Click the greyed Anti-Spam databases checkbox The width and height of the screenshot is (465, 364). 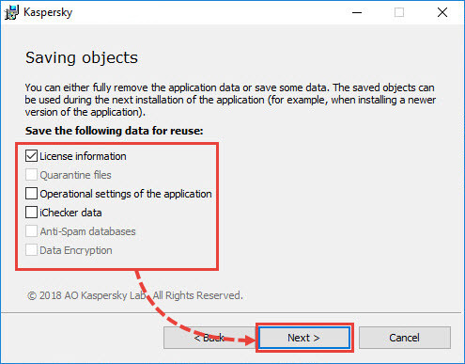pyautogui.click(x=31, y=231)
